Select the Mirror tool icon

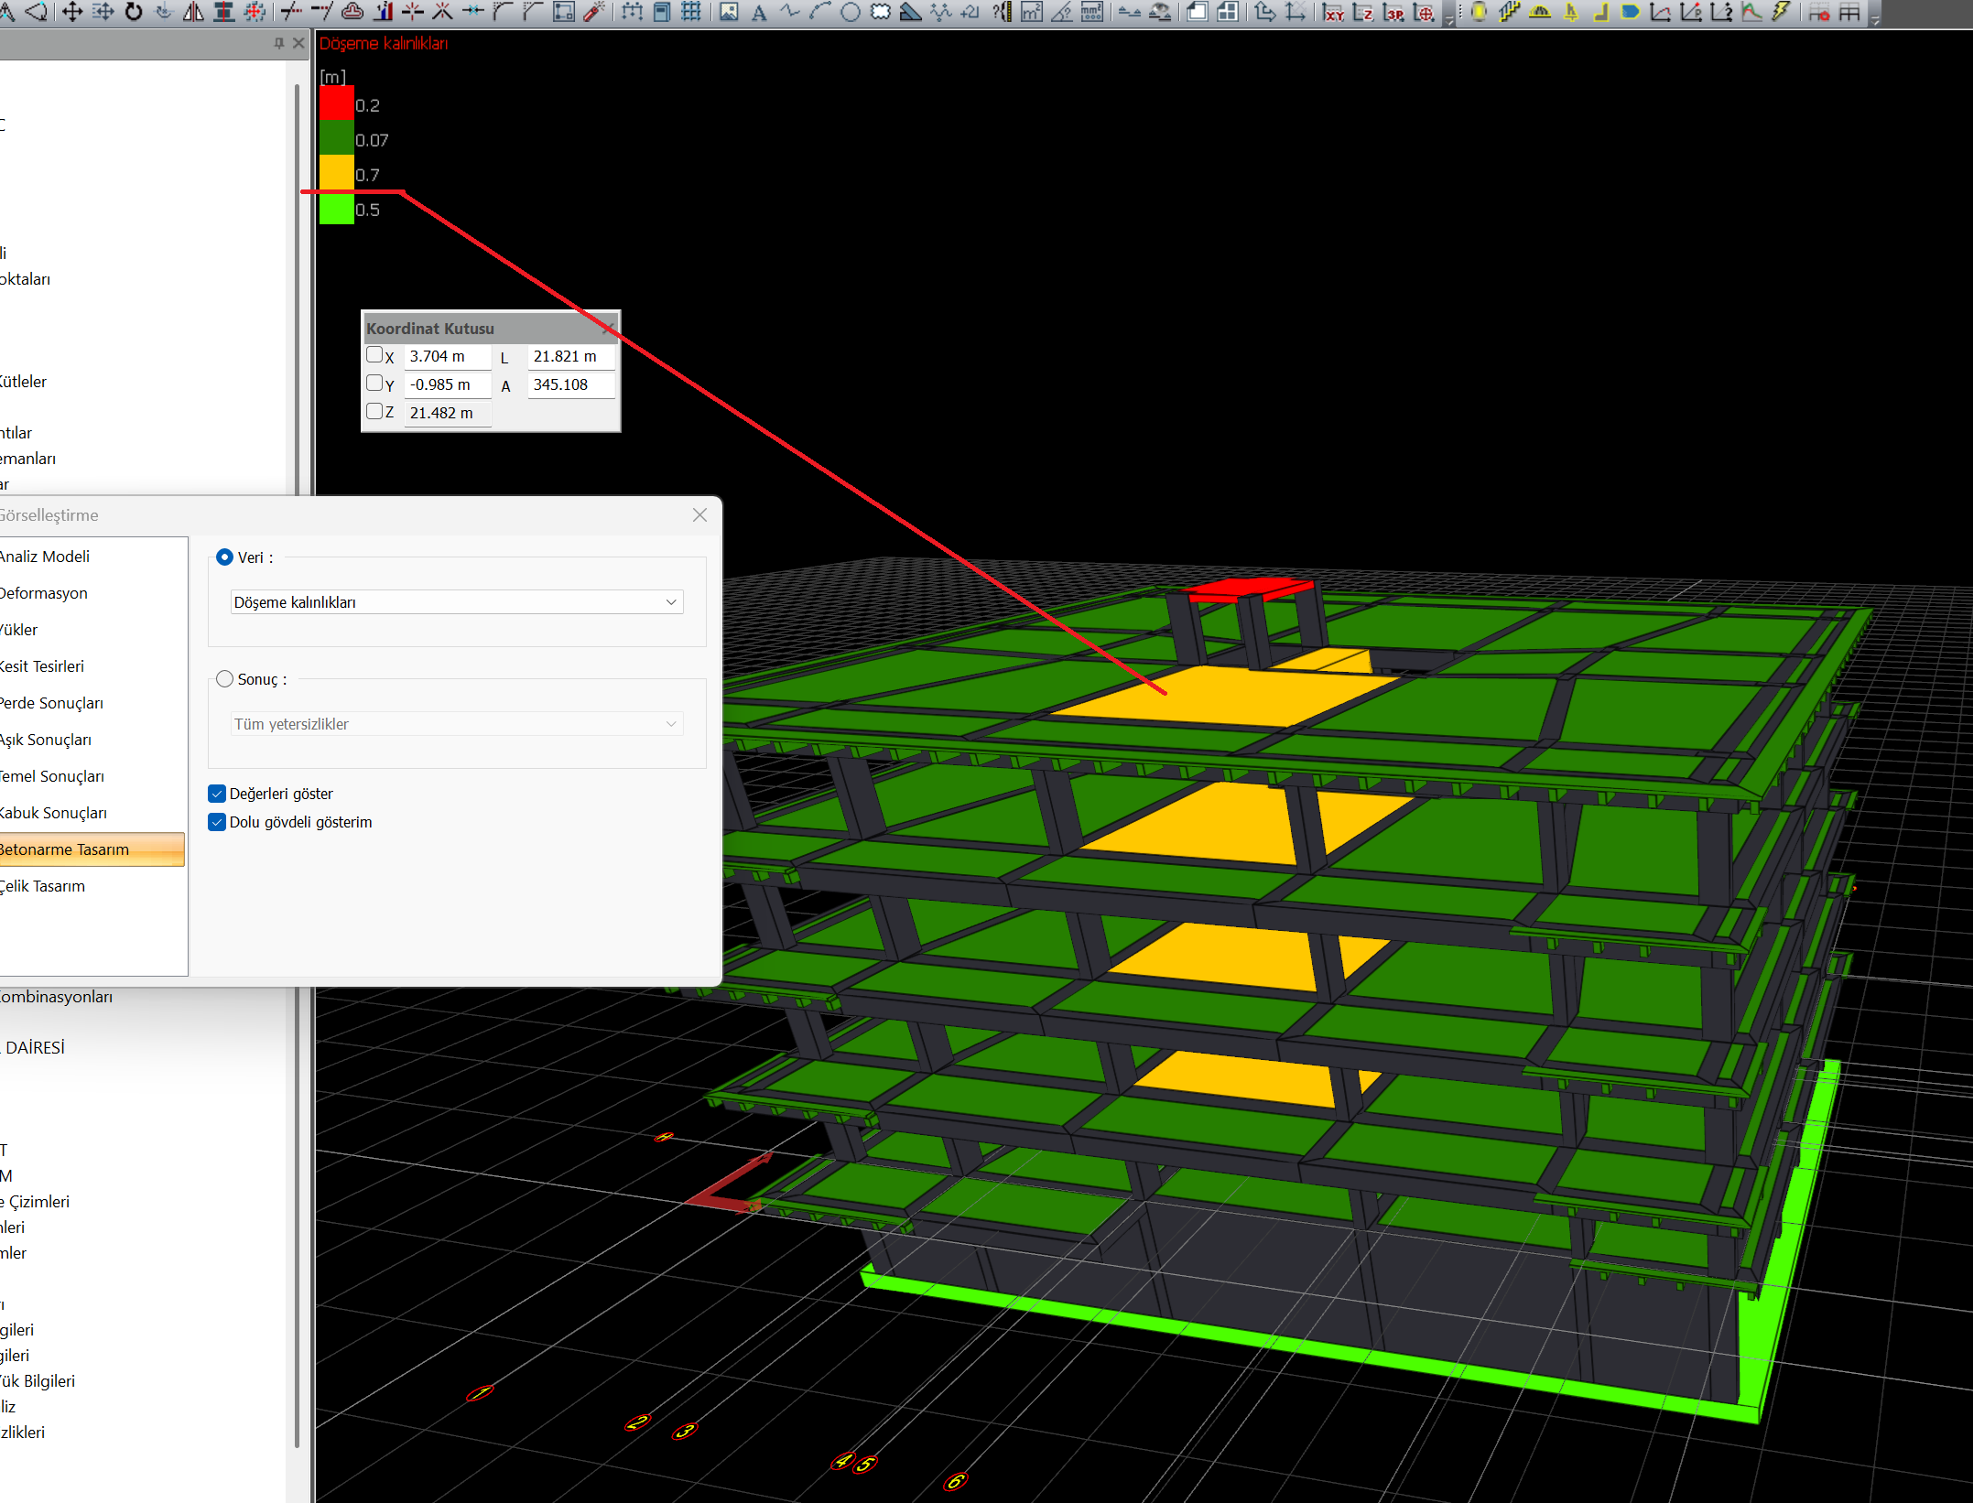tap(194, 12)
